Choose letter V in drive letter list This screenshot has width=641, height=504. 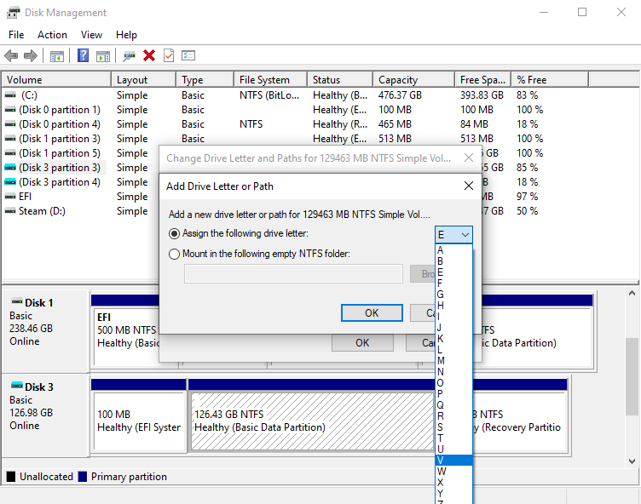click(453, 461)
